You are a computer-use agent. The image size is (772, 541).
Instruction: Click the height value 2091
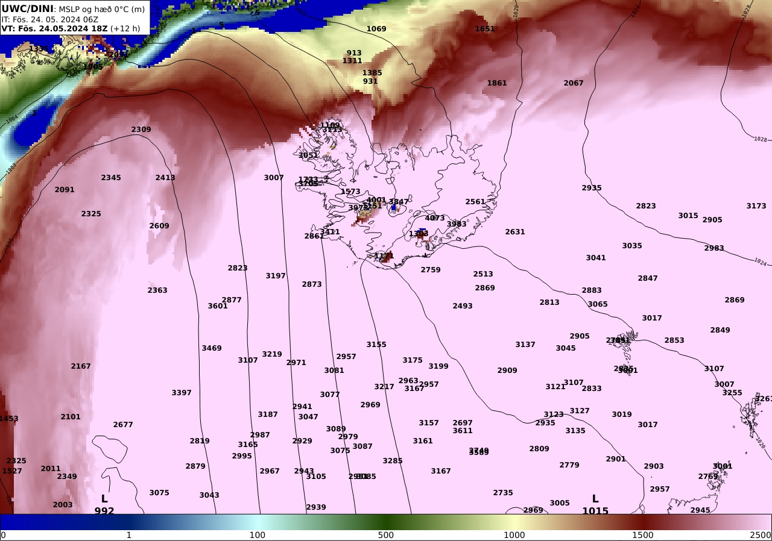tap(65, 190)
